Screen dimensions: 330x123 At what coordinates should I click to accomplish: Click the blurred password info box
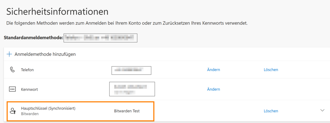coord(132,89)
